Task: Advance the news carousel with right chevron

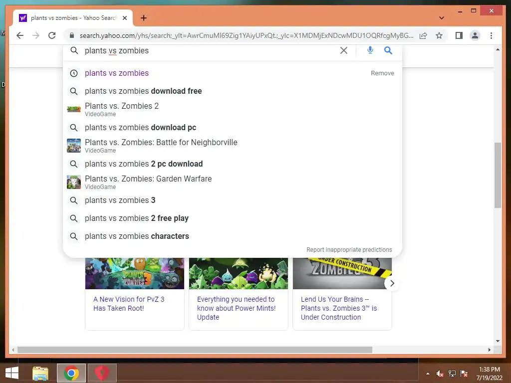Action: click(392, 283)
